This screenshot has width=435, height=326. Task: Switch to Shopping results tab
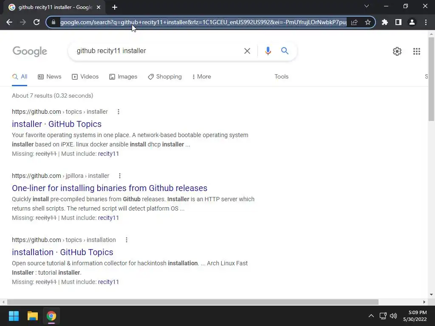point(165,77)
